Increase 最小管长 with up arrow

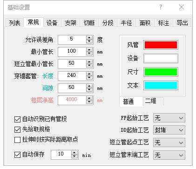tap(89, 50)
